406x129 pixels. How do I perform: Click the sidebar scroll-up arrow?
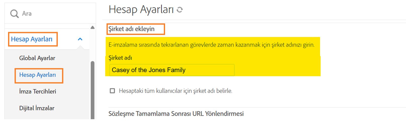pos(92,27)
